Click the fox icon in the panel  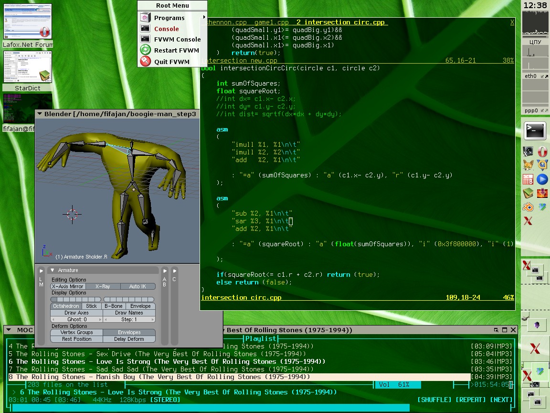point(528,165)
